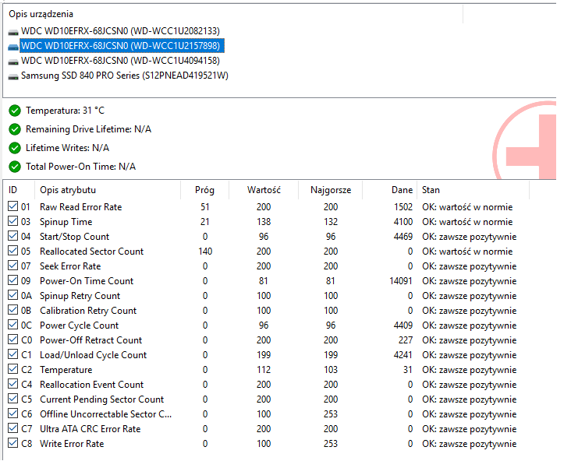
Task: Toggle the C1 Load/Unload Cycle Count checkbox
Action: [x=12, y=354]
